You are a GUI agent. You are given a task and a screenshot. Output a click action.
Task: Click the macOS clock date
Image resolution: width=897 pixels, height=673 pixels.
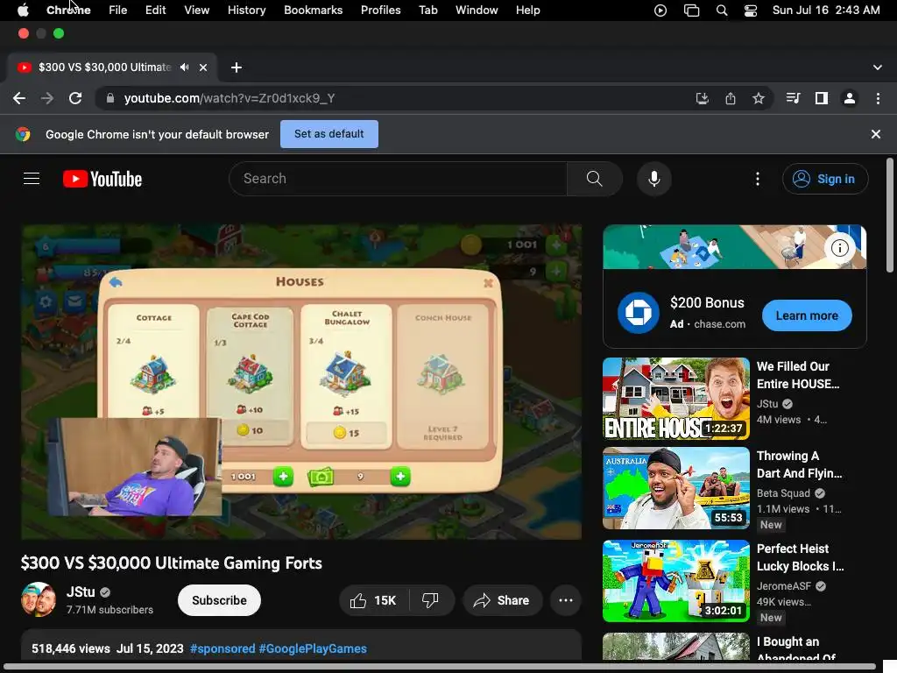[x=825, y=11]
